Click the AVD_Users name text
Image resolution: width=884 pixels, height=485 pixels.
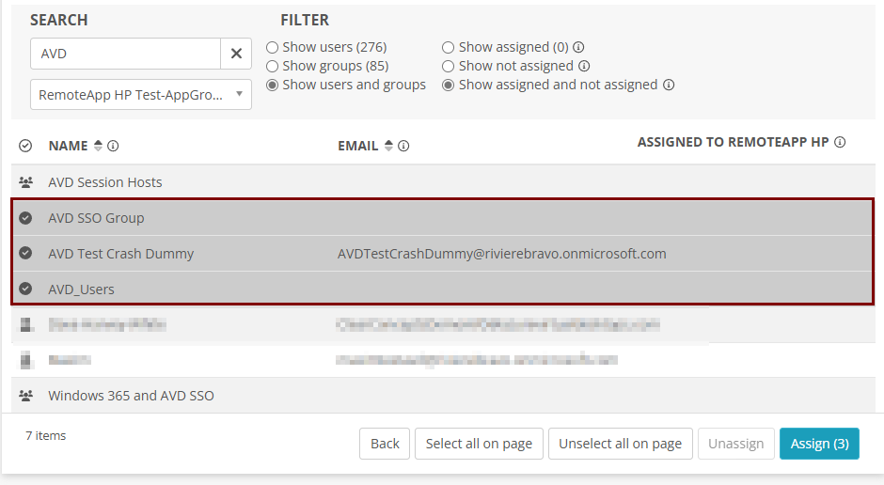81,289
